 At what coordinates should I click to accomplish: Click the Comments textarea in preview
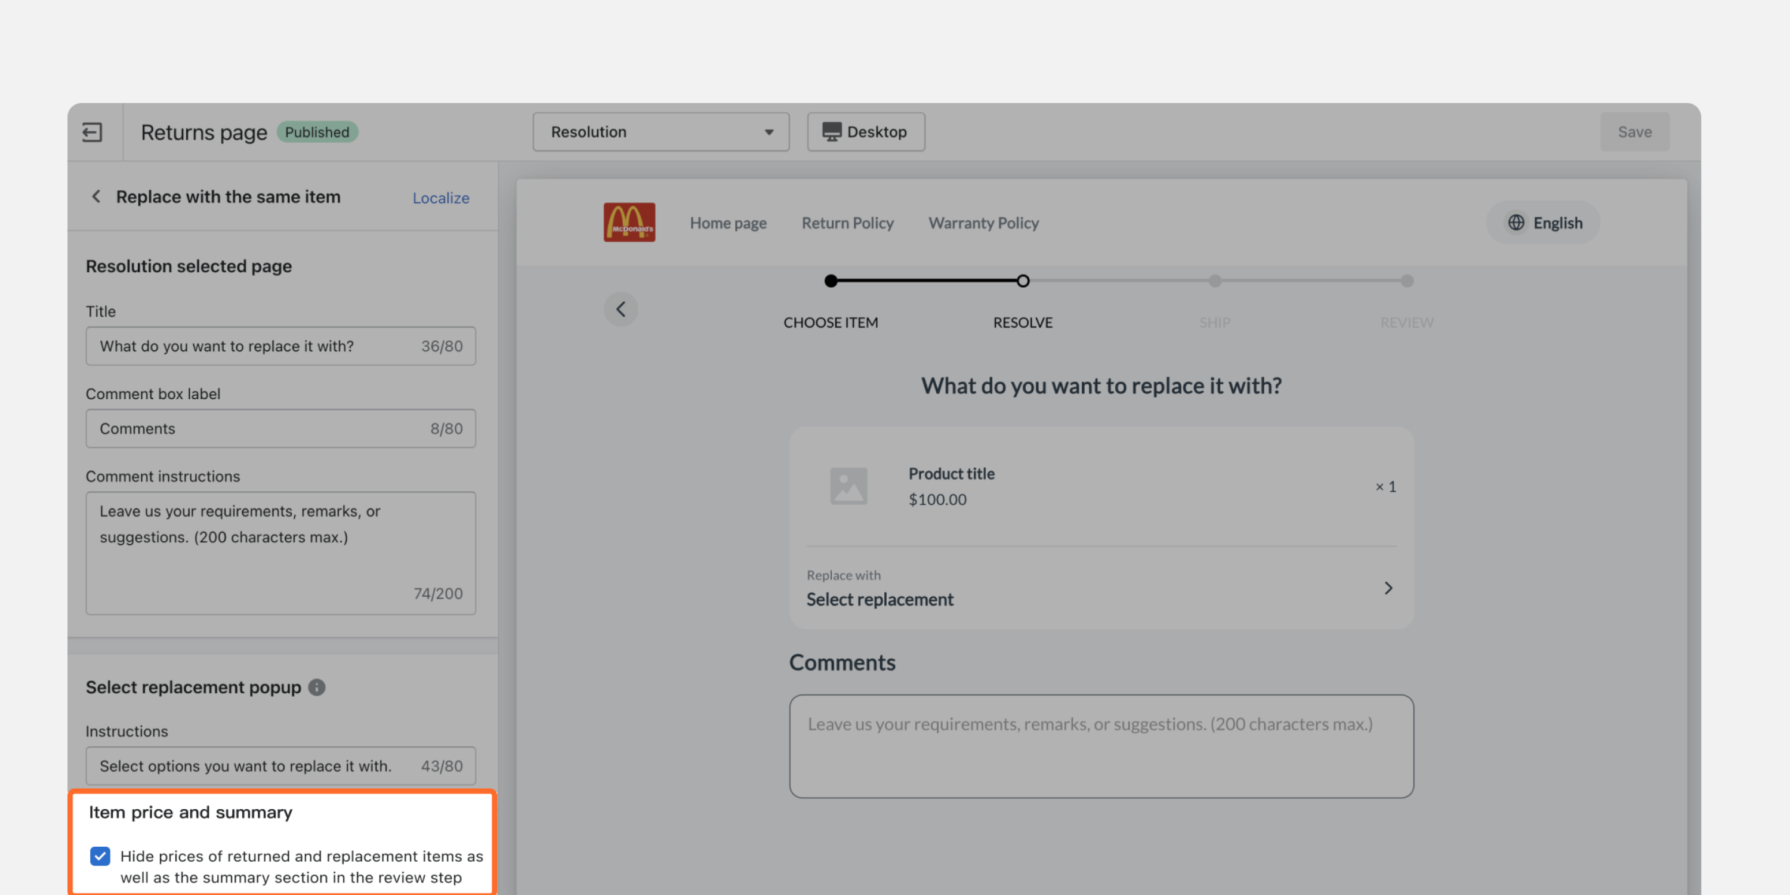point(1101,746)
